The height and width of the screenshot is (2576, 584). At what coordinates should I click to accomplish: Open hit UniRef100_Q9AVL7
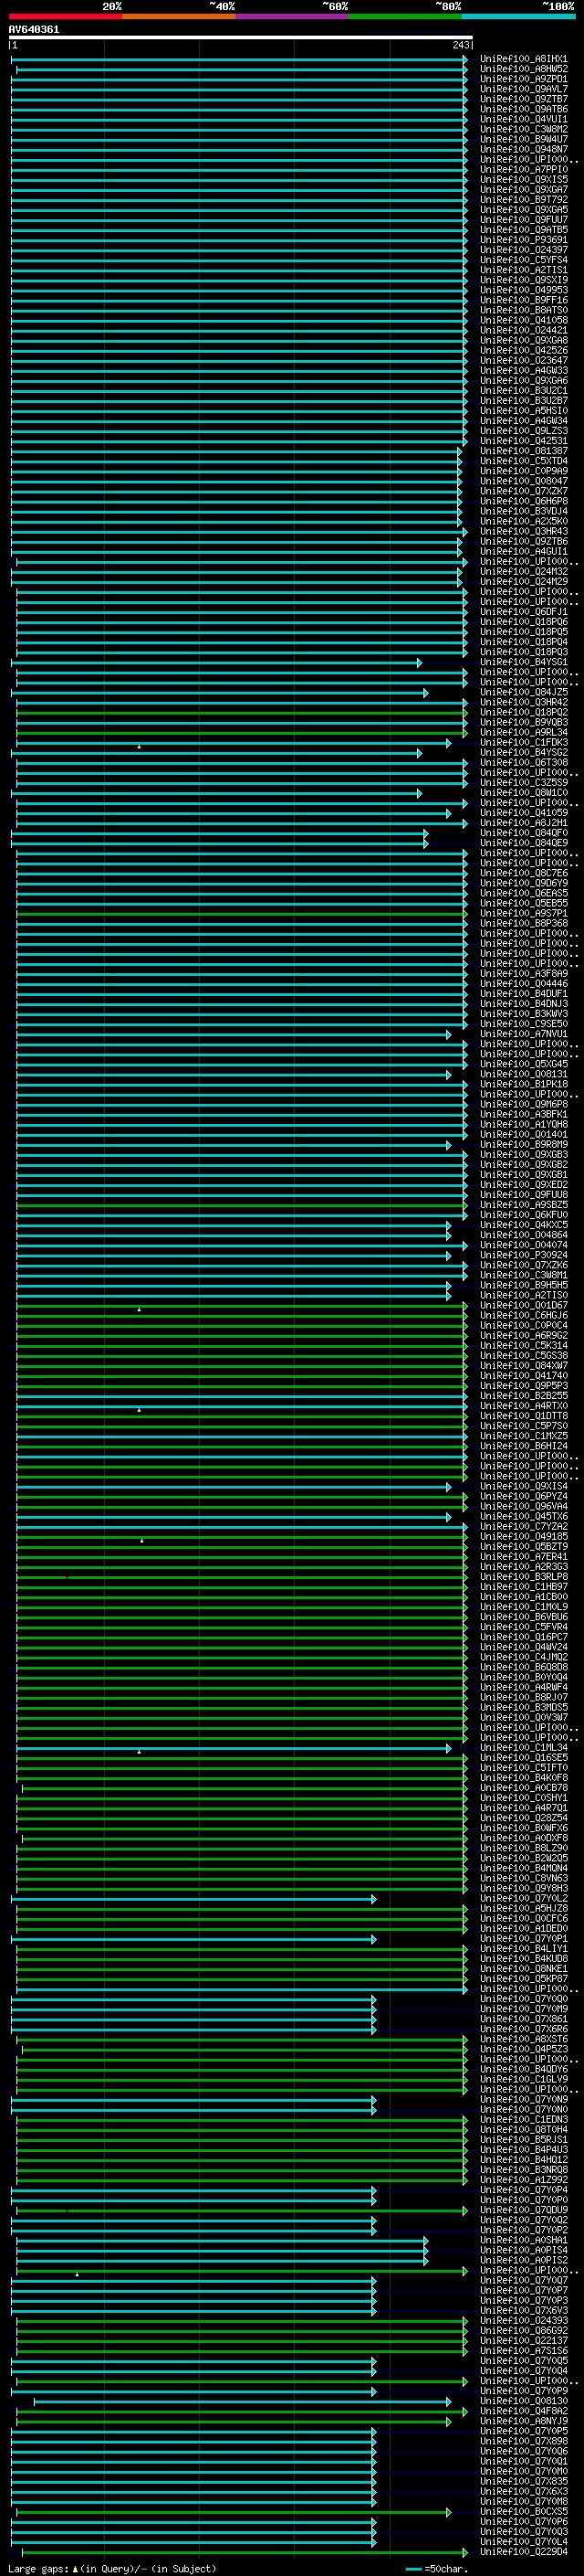[523, 89]
